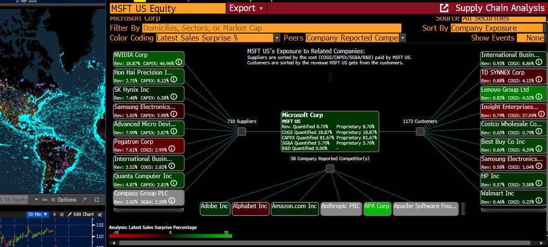Click the 115 price label on chart axis
548x247 pixels.
[x=100, y=225]
